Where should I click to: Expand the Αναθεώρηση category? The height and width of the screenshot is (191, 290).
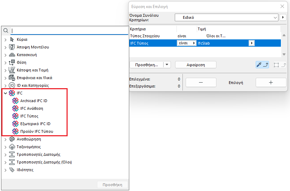click(5, 139)
